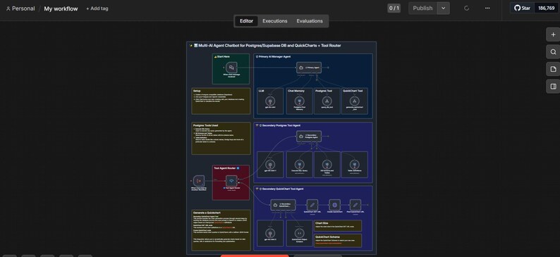The height and width of the screenshot is (257, 560).
Task: Rename the My workflow title
Action: [x=61, y=8]
